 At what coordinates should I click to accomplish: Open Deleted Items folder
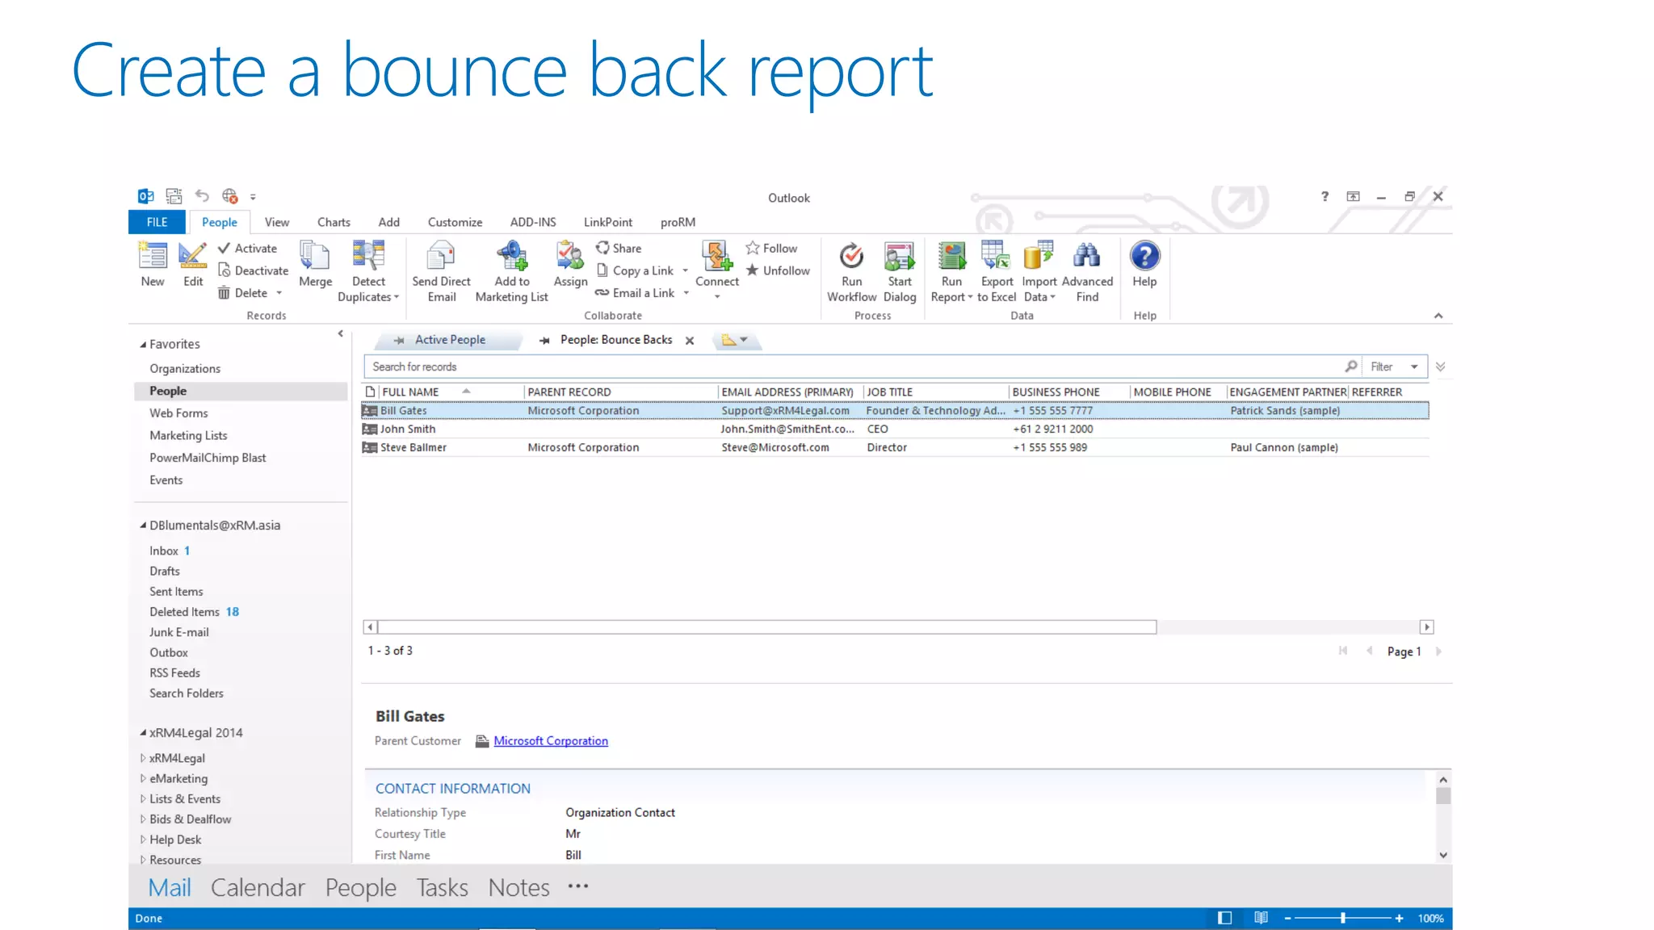(184, 612)
